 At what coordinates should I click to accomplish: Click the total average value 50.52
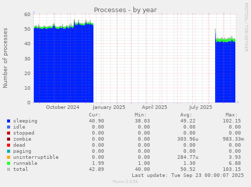(188, 169)
